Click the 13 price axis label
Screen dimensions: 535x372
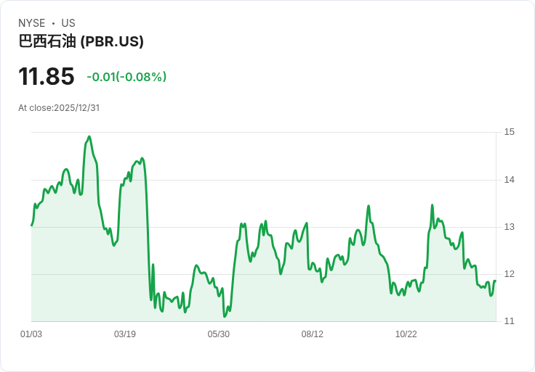(509, 227)
